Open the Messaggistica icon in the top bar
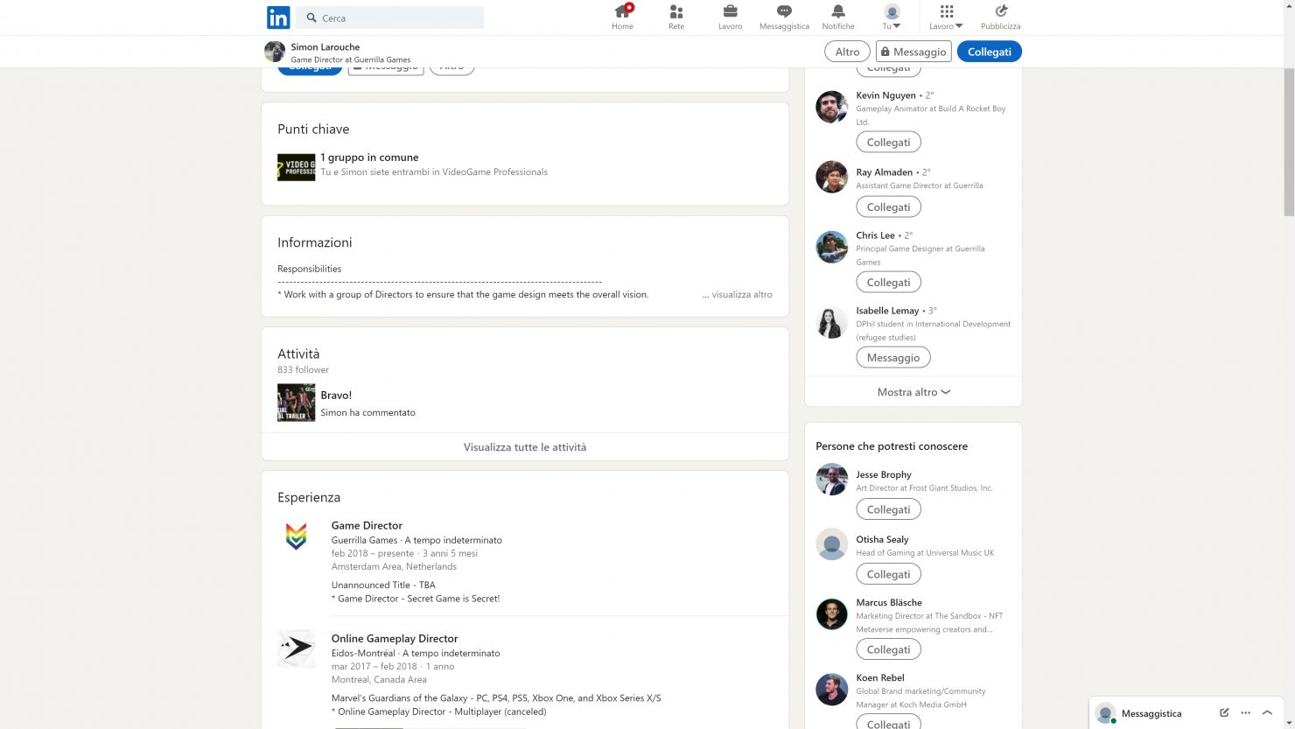 (x=783, y=16)
